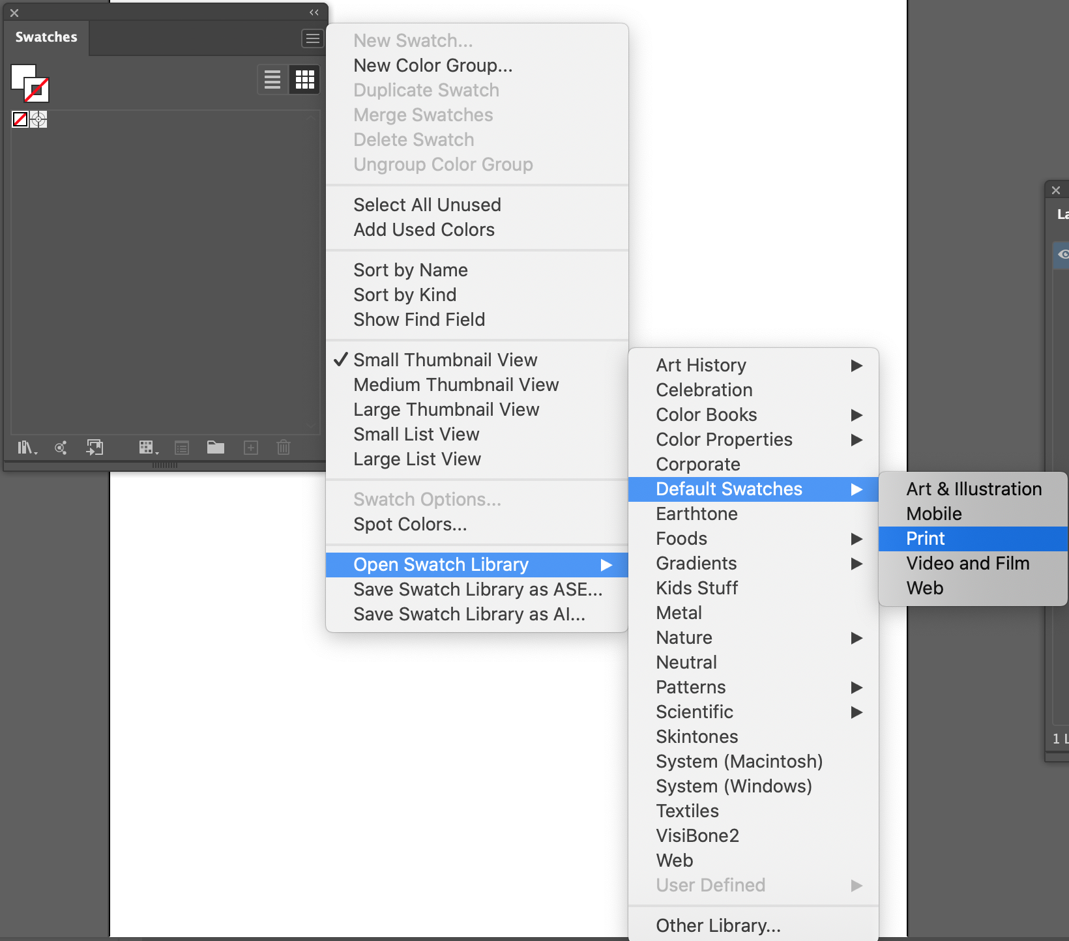Open Show Swatch Kinds menu icon

tap(149, 448)
